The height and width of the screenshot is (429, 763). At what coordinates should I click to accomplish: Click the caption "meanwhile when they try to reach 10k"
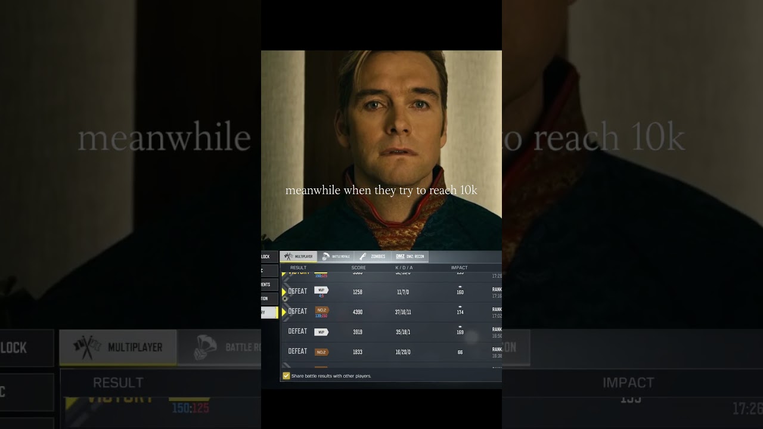pos(381,190)
